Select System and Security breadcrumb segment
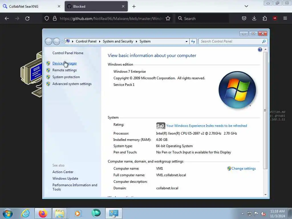The height and width of the screenshot is (219, 292). 118,41
